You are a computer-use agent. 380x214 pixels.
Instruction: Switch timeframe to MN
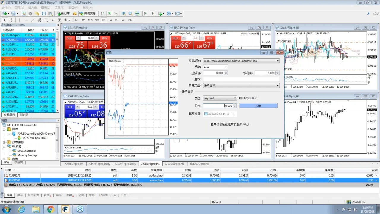pos(130,20)
